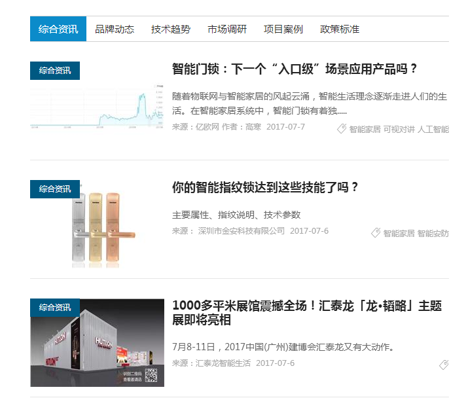Open article 你的智能指纹锁达到这些技能了吗？
Viewport: 466px width, 398px height.
(266, 188)
